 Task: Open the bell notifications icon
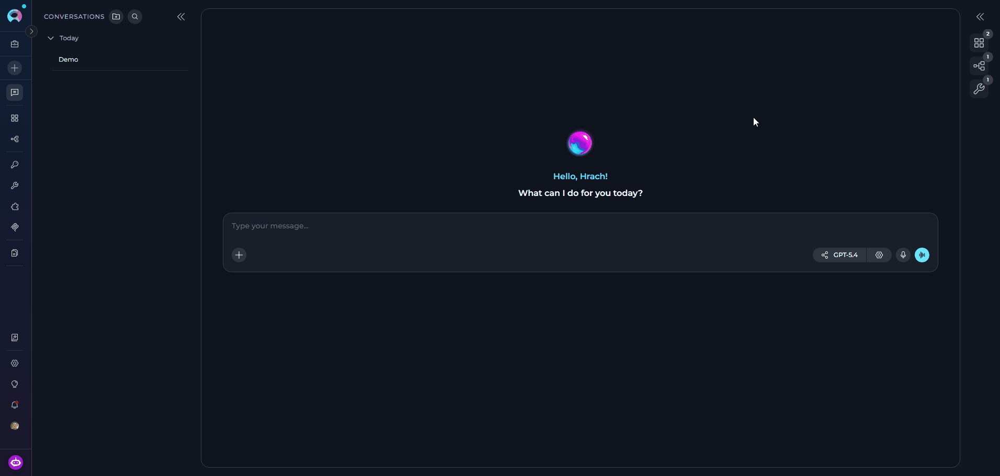tap(15, 405)
